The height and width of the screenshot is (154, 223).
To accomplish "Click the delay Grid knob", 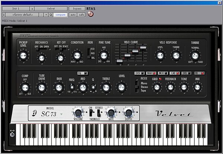I will pos(157,87).
